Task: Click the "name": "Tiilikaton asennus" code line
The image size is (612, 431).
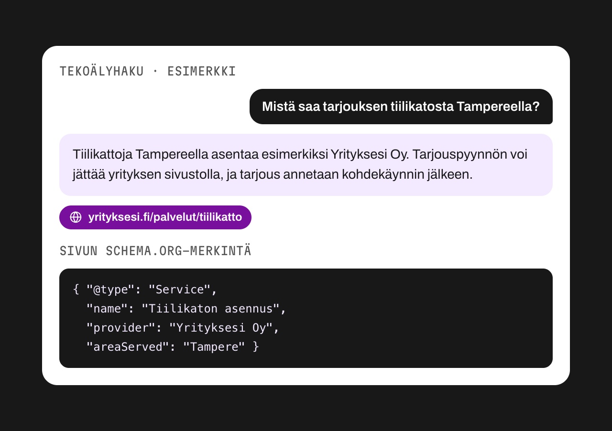Action: (x=186, y=309)
